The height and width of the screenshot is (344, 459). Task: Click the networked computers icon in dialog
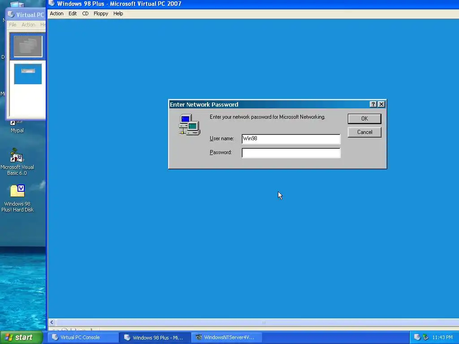pos(190,125)
